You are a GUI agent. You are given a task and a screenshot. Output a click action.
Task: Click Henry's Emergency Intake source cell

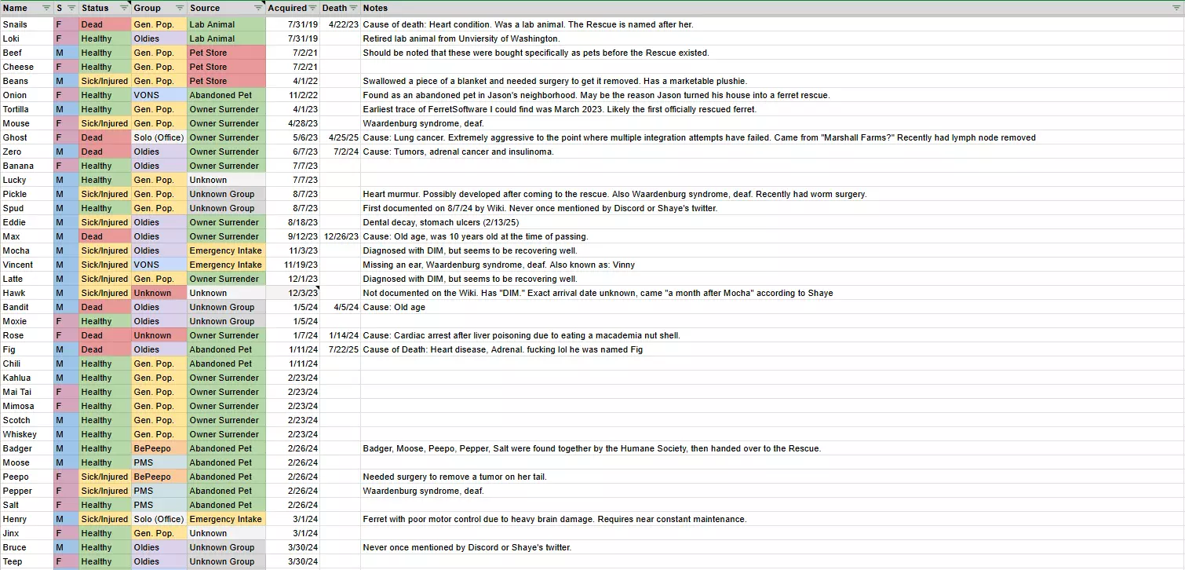coord(225,519)
